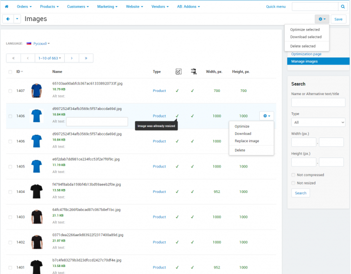This screenshot has height=274, width=351.
Task: Choose Download in row menu
Action: coord(243,133)
